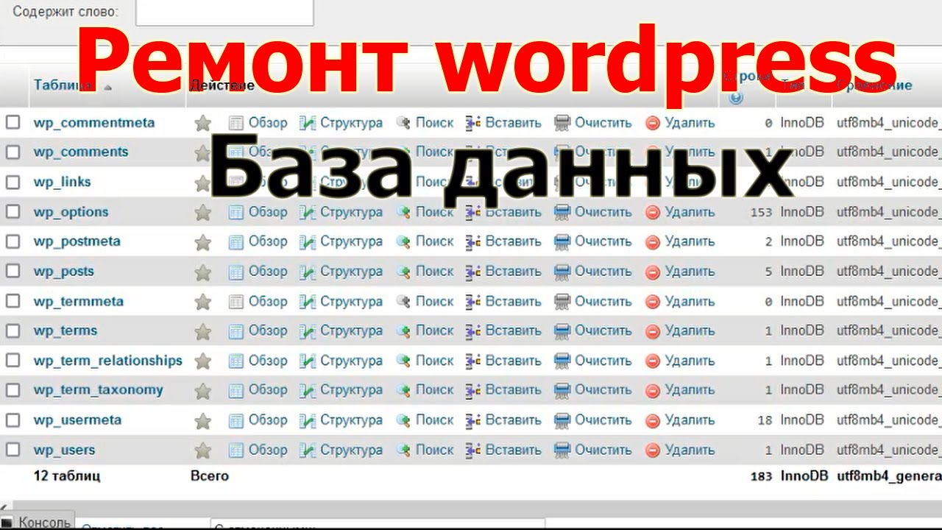
Task: Focus the Содержит слово filter field
Action: [224, 11]
